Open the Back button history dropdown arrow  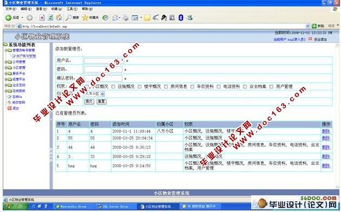pos(22,18)
